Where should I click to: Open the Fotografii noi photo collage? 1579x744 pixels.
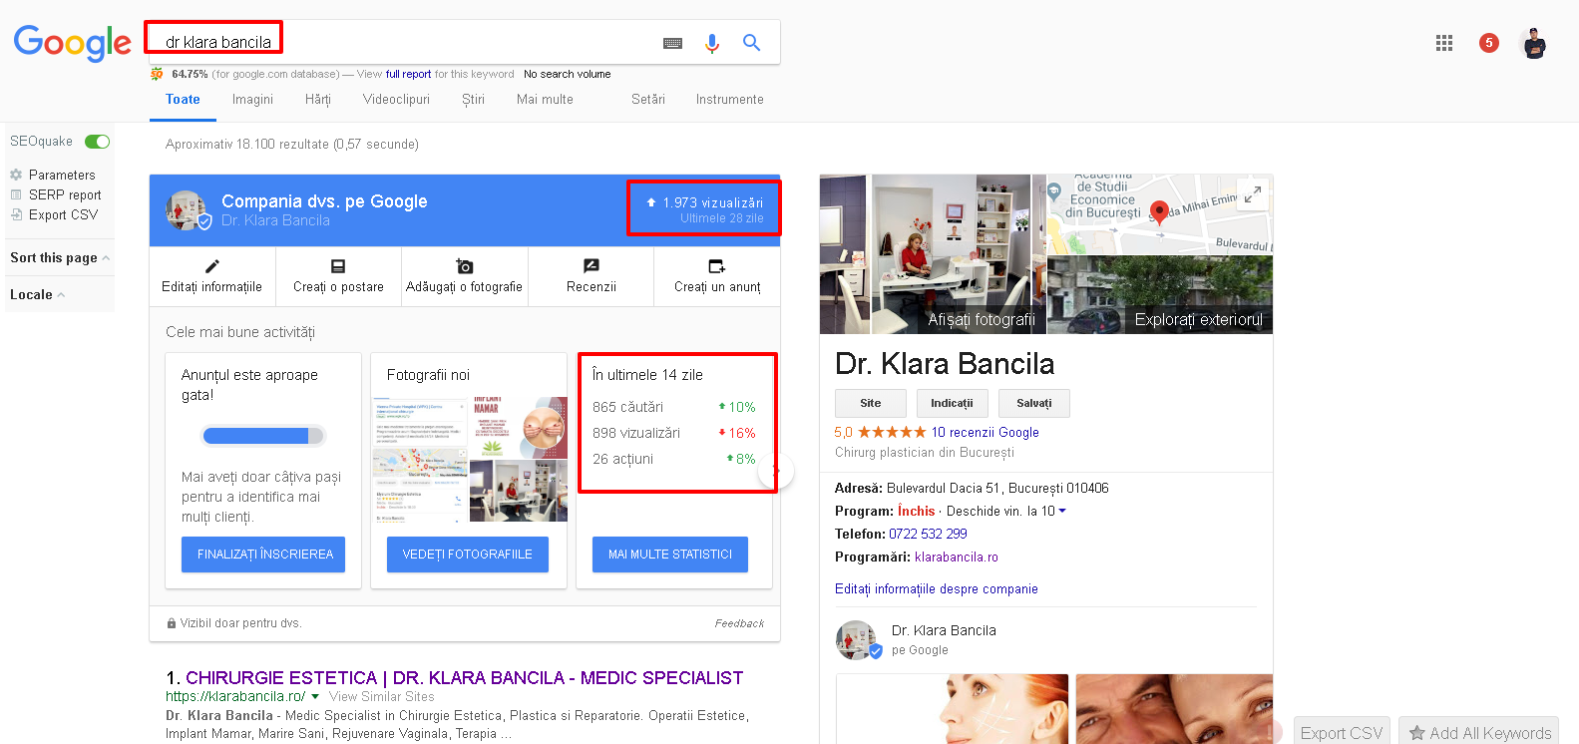pyautogui.click(x=469, y=459)
